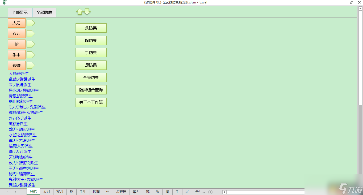
Task: Follow the 焔魔大刃派生 link
Action: [21, 146]
